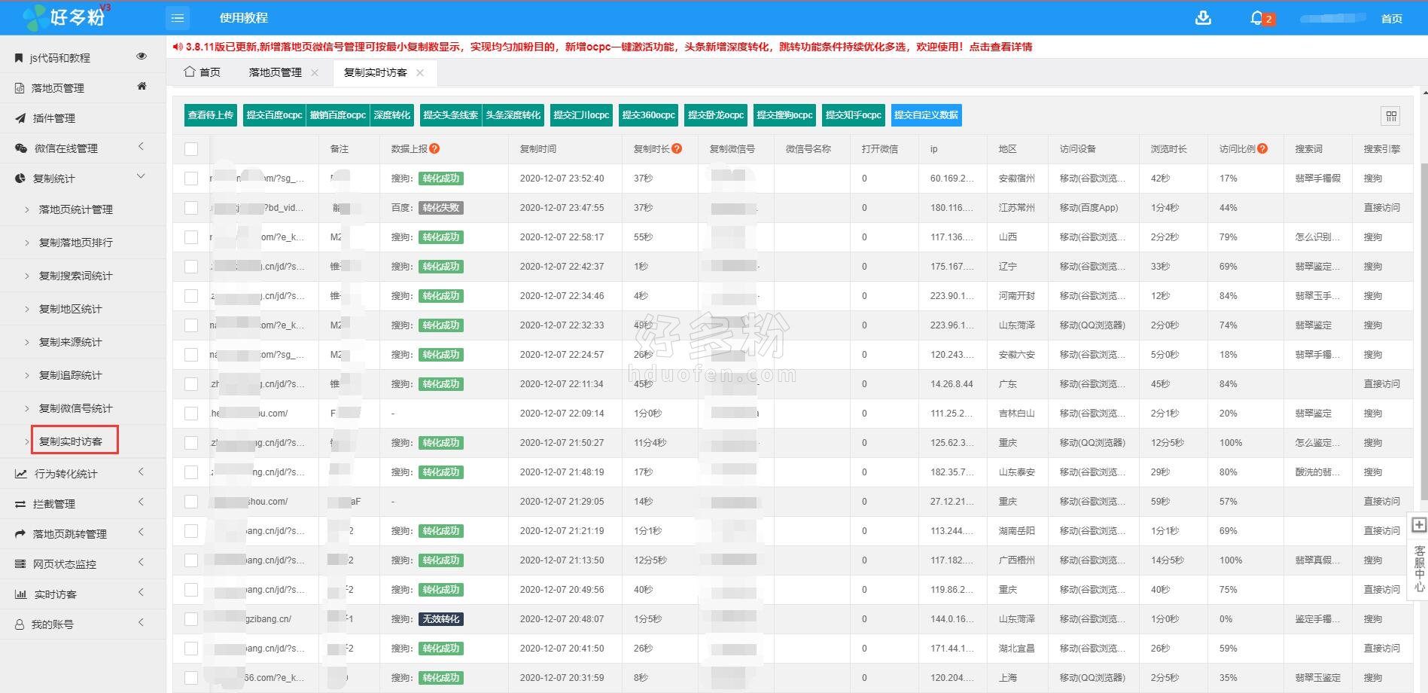Open 复制搜索词统计 in the sidebar
The image size is (1428, 693).
[x=75, y=276]
